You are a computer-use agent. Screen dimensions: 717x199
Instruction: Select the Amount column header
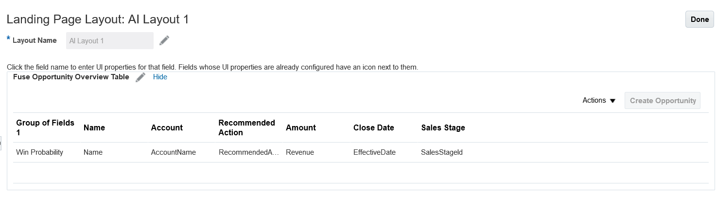(301, 127)
